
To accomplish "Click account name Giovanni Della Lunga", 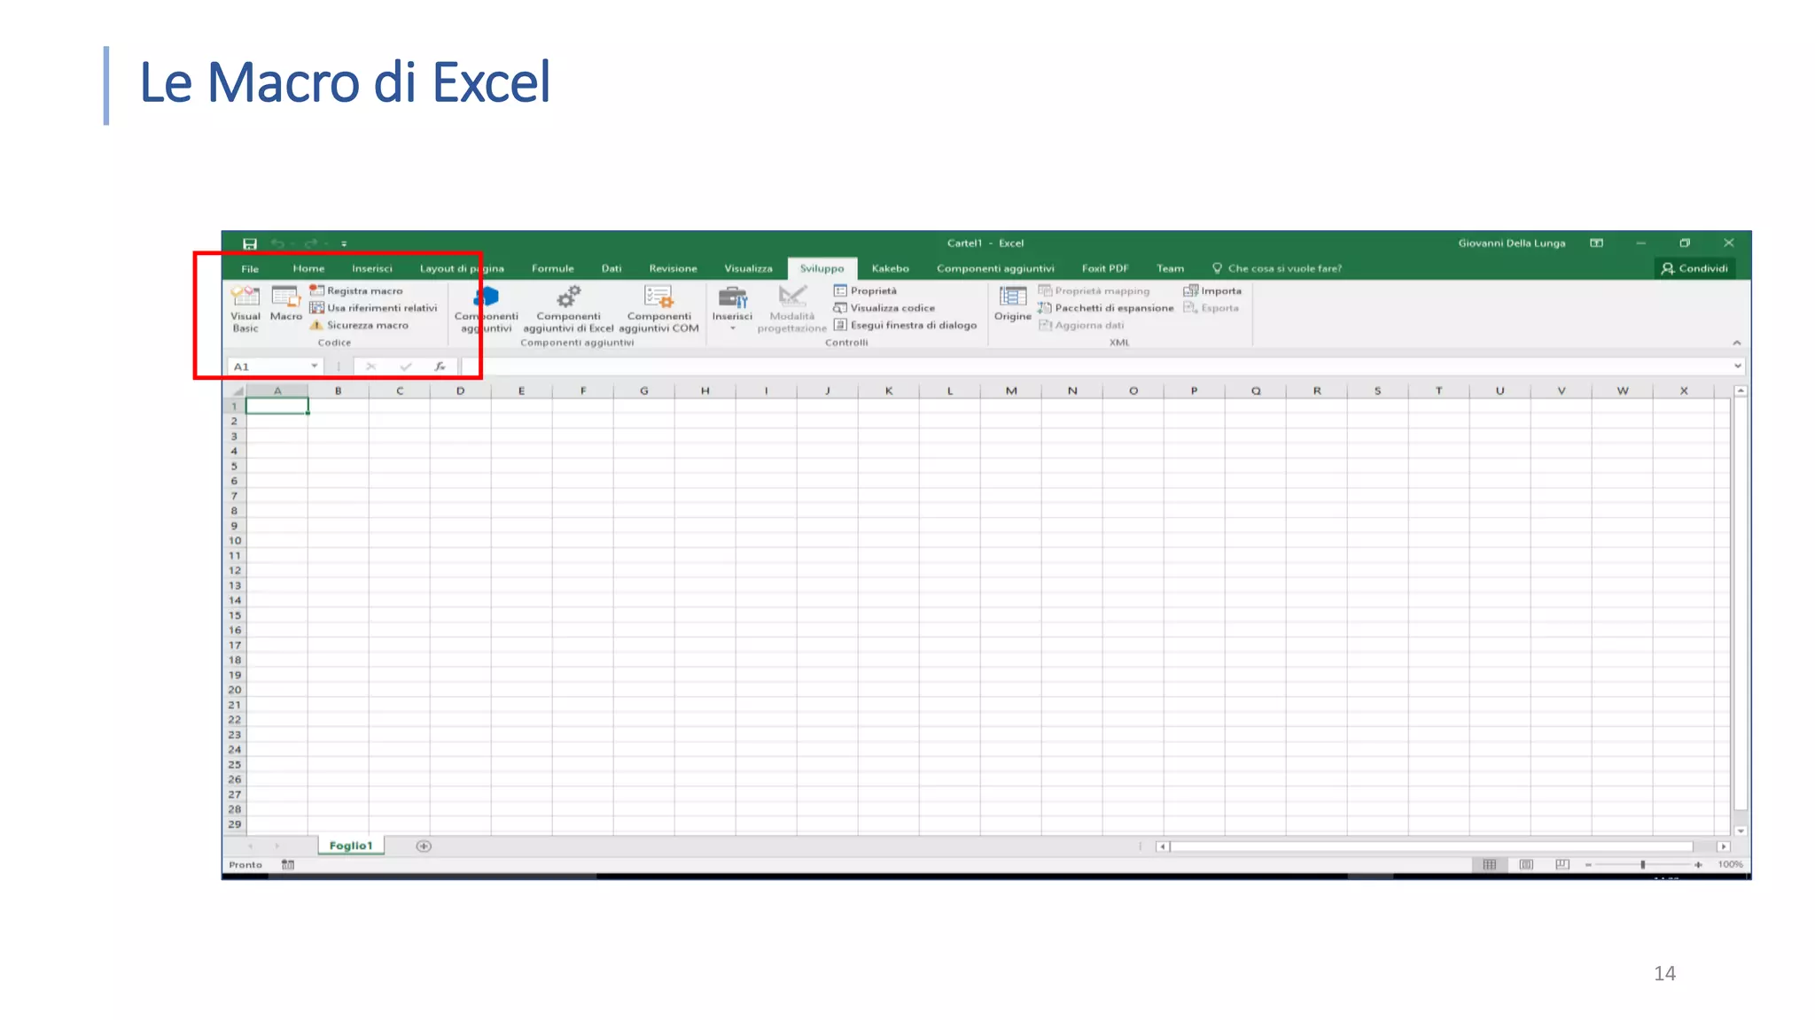I will point(1511,243).
